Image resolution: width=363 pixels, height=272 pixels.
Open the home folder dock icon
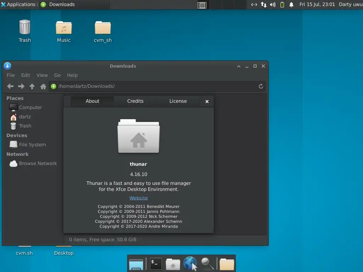point(173,264)
